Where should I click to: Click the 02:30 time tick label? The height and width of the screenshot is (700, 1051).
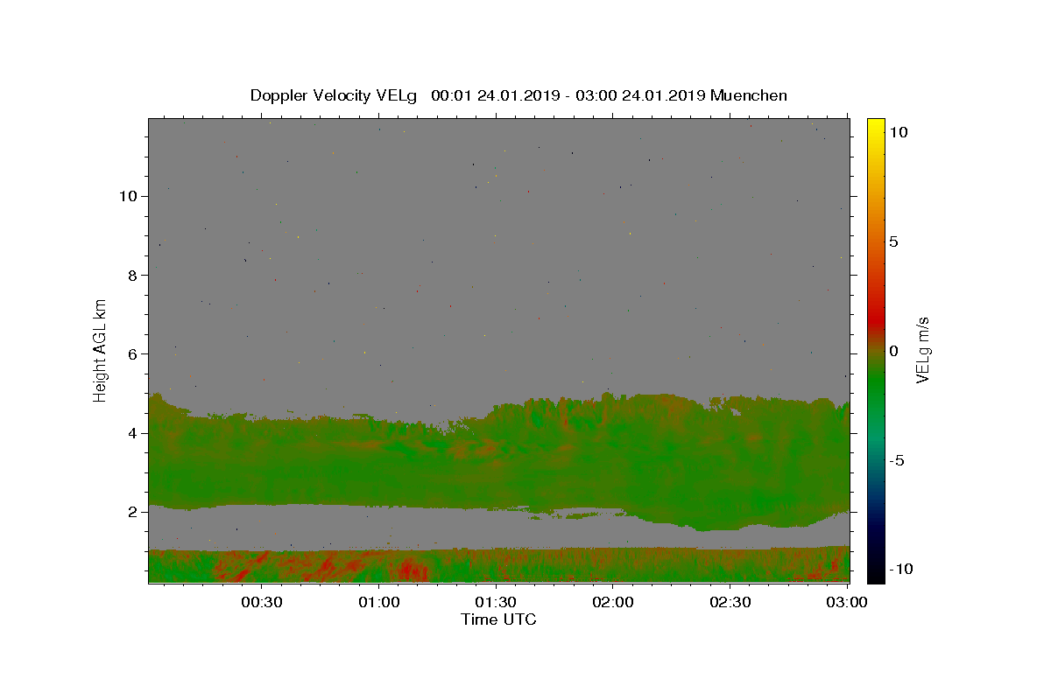coord(730,602)
